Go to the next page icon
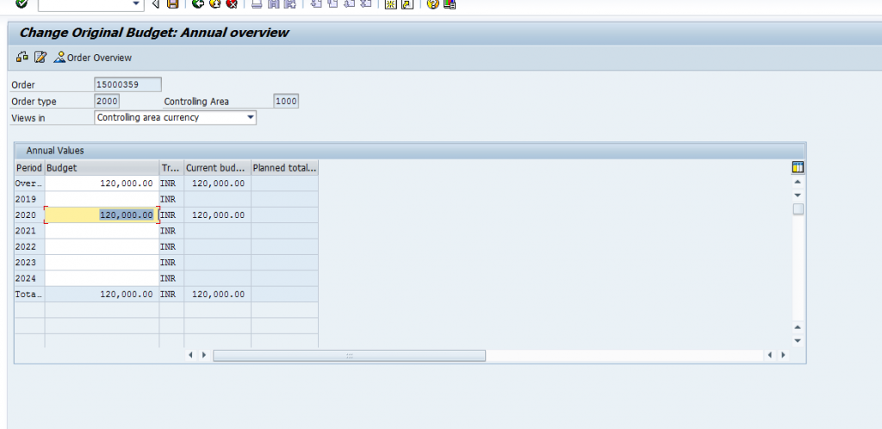Image resolution: width=882 pixels, height=429 pixels. click(x=350, y=3)
